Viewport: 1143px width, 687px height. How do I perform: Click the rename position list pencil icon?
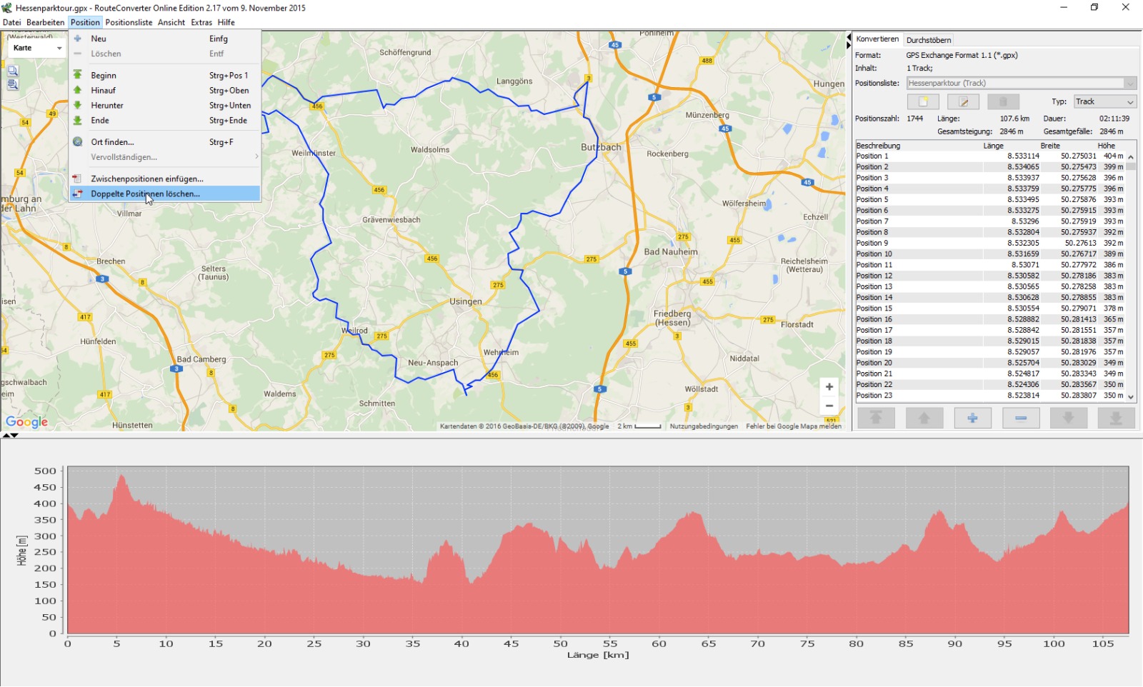pos(962,102)
